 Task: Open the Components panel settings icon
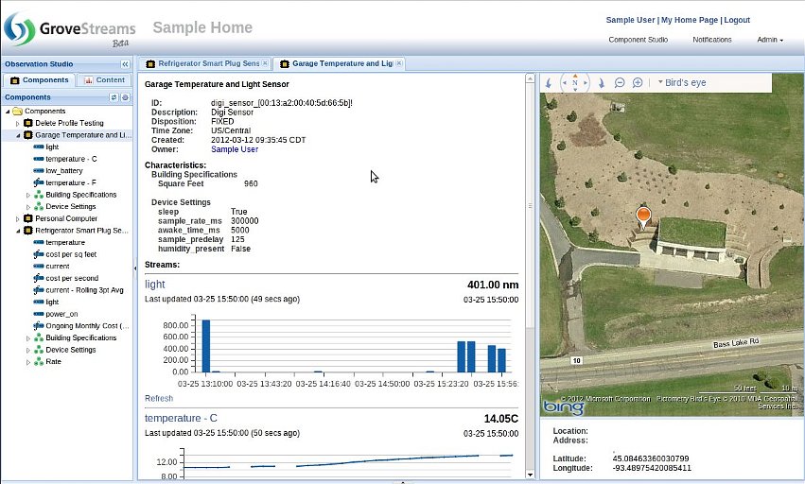pyautogui.click(x=125, y=97)
